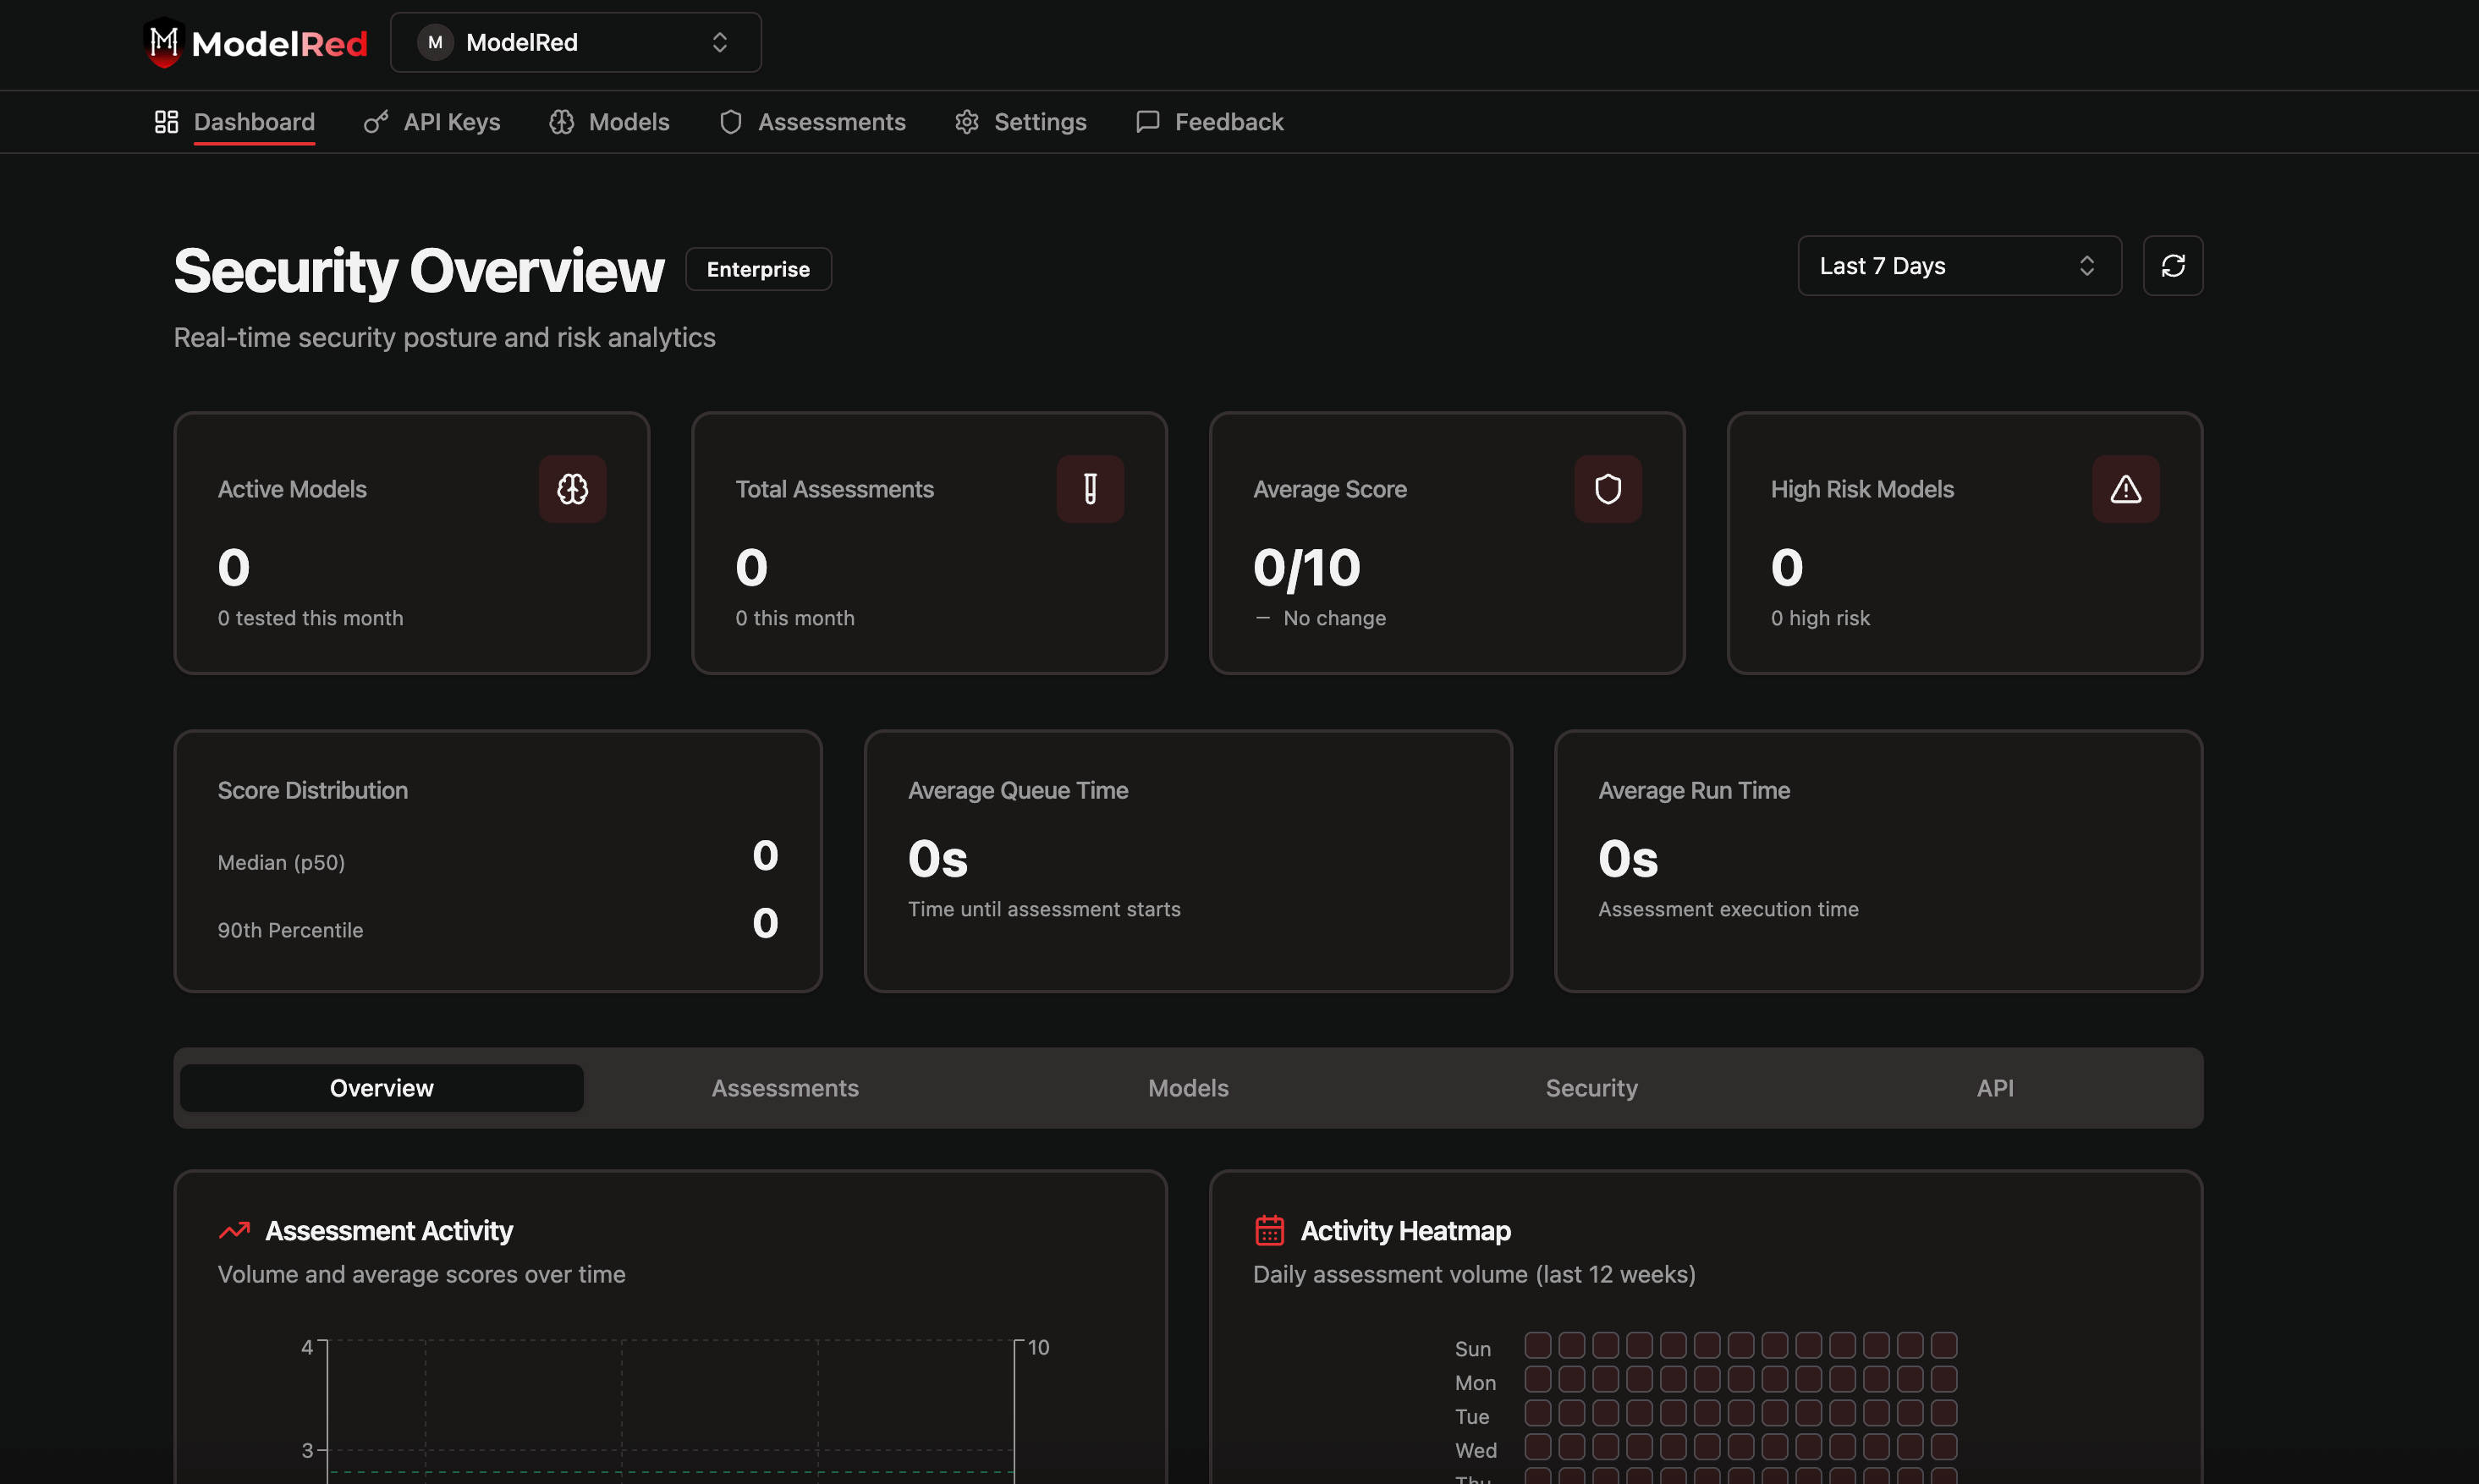Screen dimensions: 2479x1484
Task: Click the ModelRed shield logo
Action: coord(164,42)
